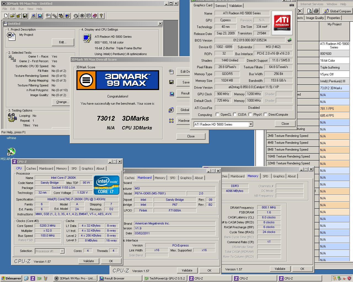This screenshot has height=282, width=353.
Task: Enable the PhysX checkbox in GPU-Z
Action: [250, 115]
